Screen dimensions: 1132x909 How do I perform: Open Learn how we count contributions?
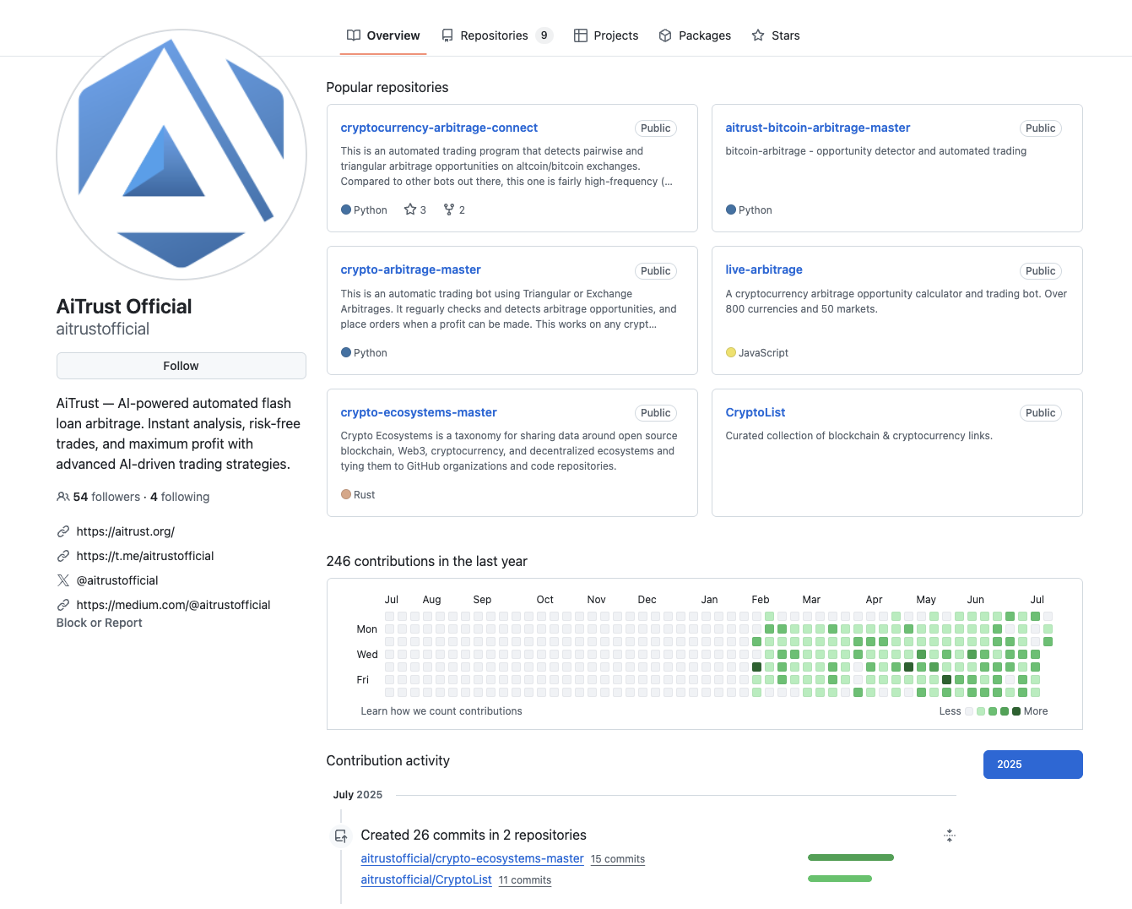point(441,711)
